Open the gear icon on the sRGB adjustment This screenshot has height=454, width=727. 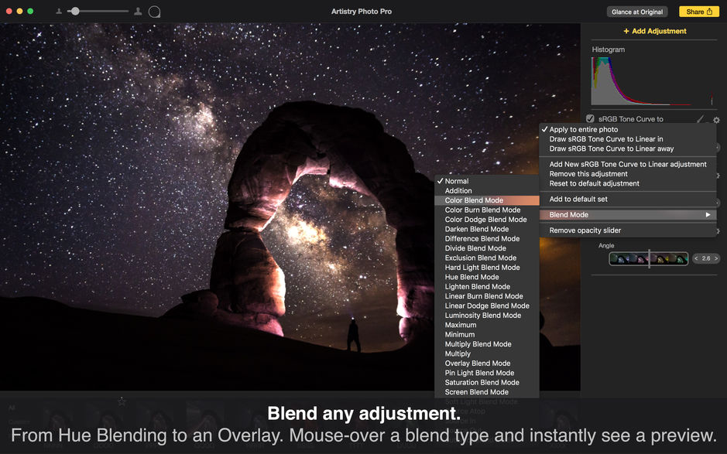716,120
